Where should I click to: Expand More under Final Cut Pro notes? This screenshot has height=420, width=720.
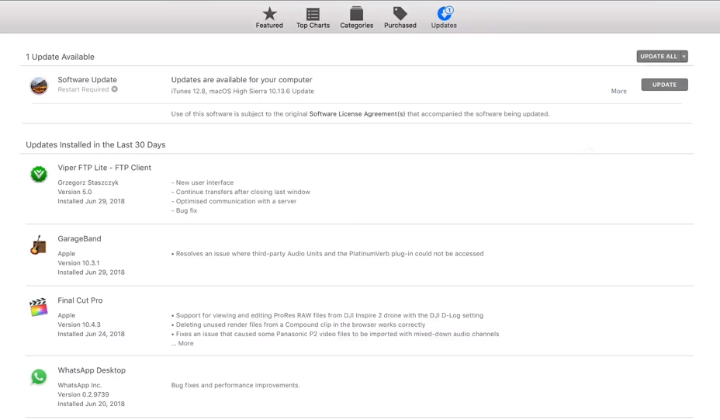(185, 343)
